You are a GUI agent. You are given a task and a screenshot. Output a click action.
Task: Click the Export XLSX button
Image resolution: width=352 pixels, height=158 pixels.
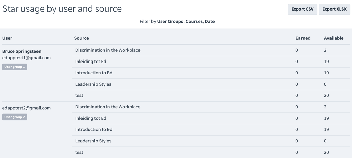[334, 9]
